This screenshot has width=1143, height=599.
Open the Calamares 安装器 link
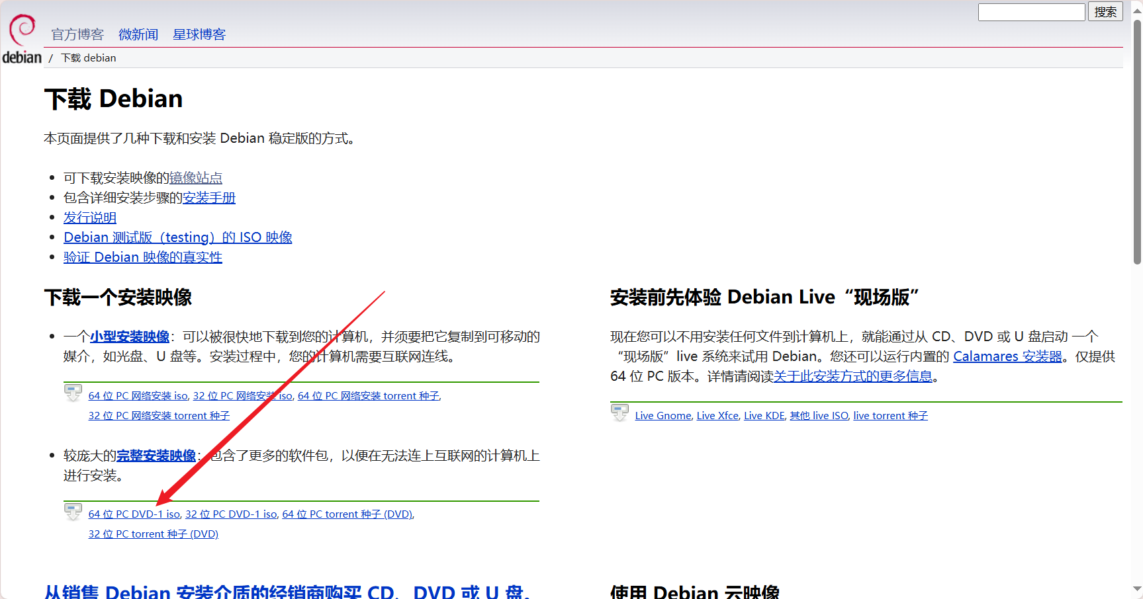(1007, 356)
